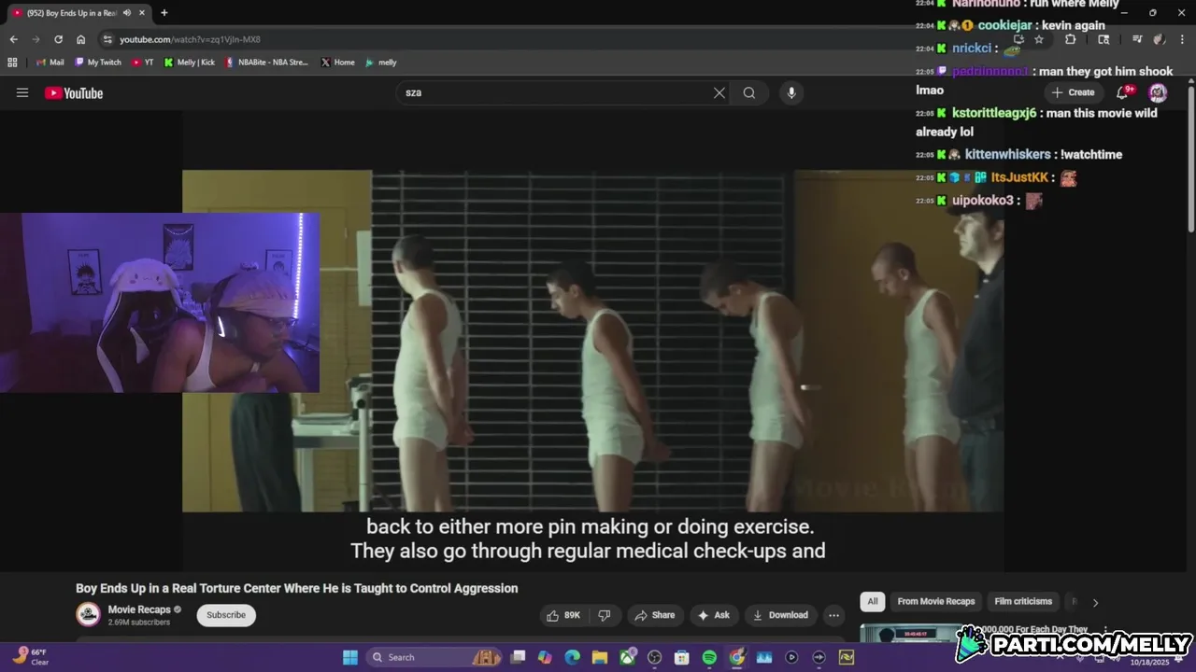Go to the YouTube home logo
The height and width of the screenshot is (672, 1196).
[x=74, y=92]
